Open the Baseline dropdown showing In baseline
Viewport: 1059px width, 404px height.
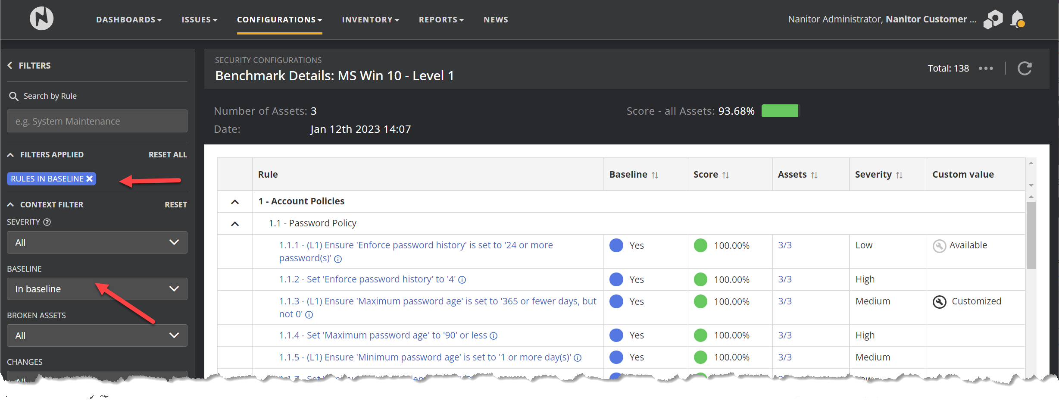97,289
